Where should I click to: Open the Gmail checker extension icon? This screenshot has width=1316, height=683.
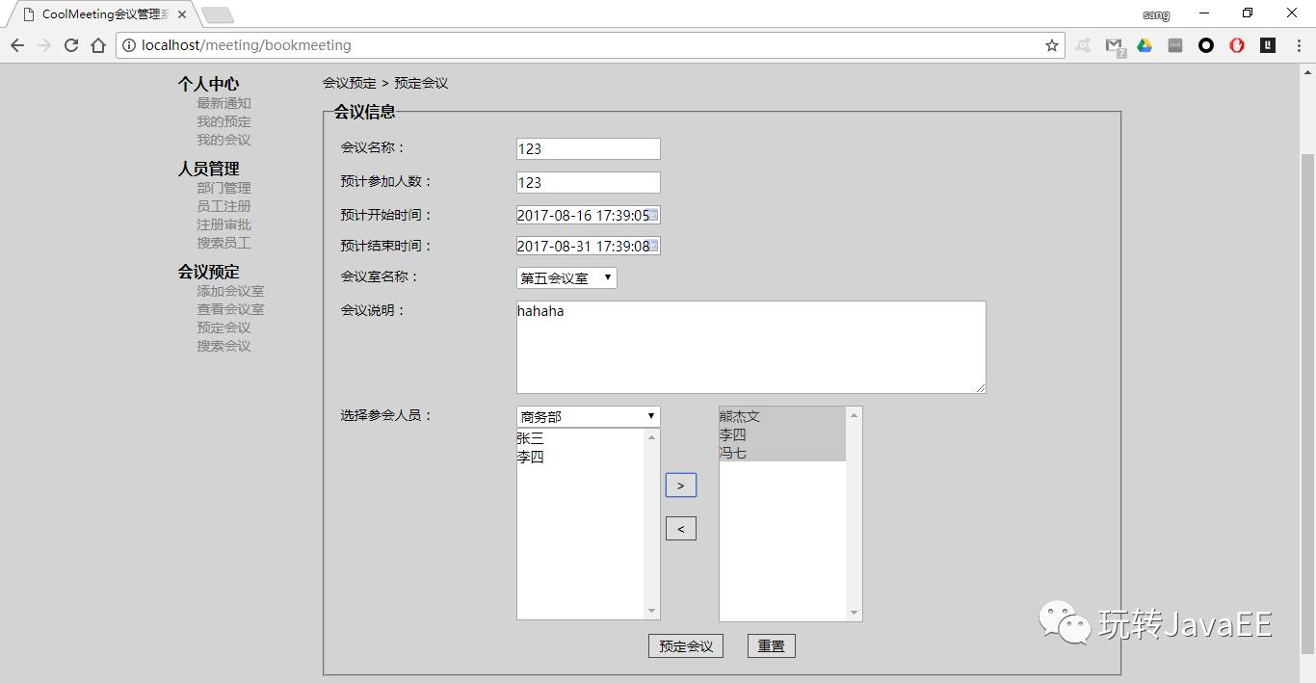tap(1114, 45)
